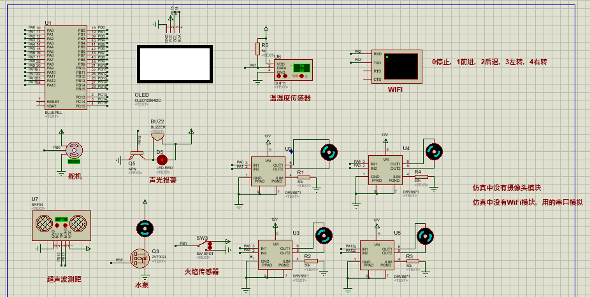Click the PB1 net label near SW3

(183, 243)
